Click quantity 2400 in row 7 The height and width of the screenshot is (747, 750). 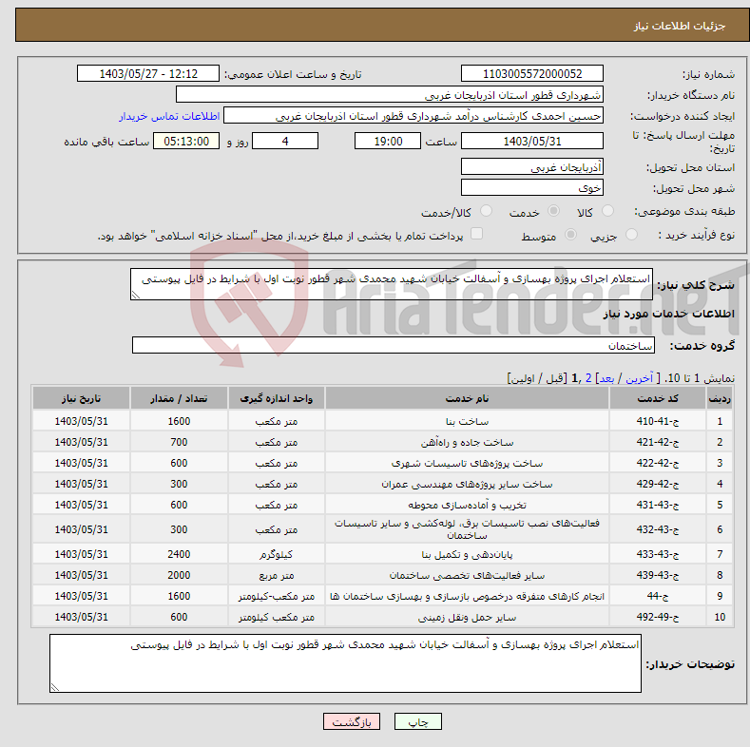(179, 555)
